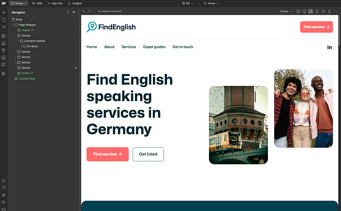Open the Webflow logo menu
This screenshot has width=341, height=211.
(4, 3)
